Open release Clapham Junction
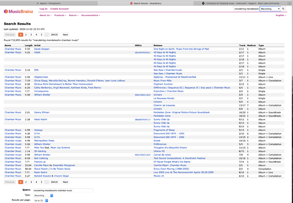Viewport: 293px width, 203px height. 163,84
